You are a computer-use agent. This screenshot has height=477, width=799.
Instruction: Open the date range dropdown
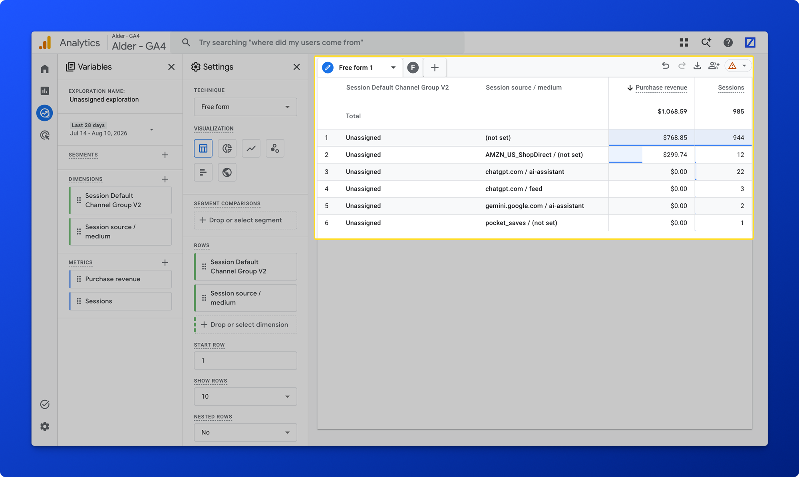(151, 129)
